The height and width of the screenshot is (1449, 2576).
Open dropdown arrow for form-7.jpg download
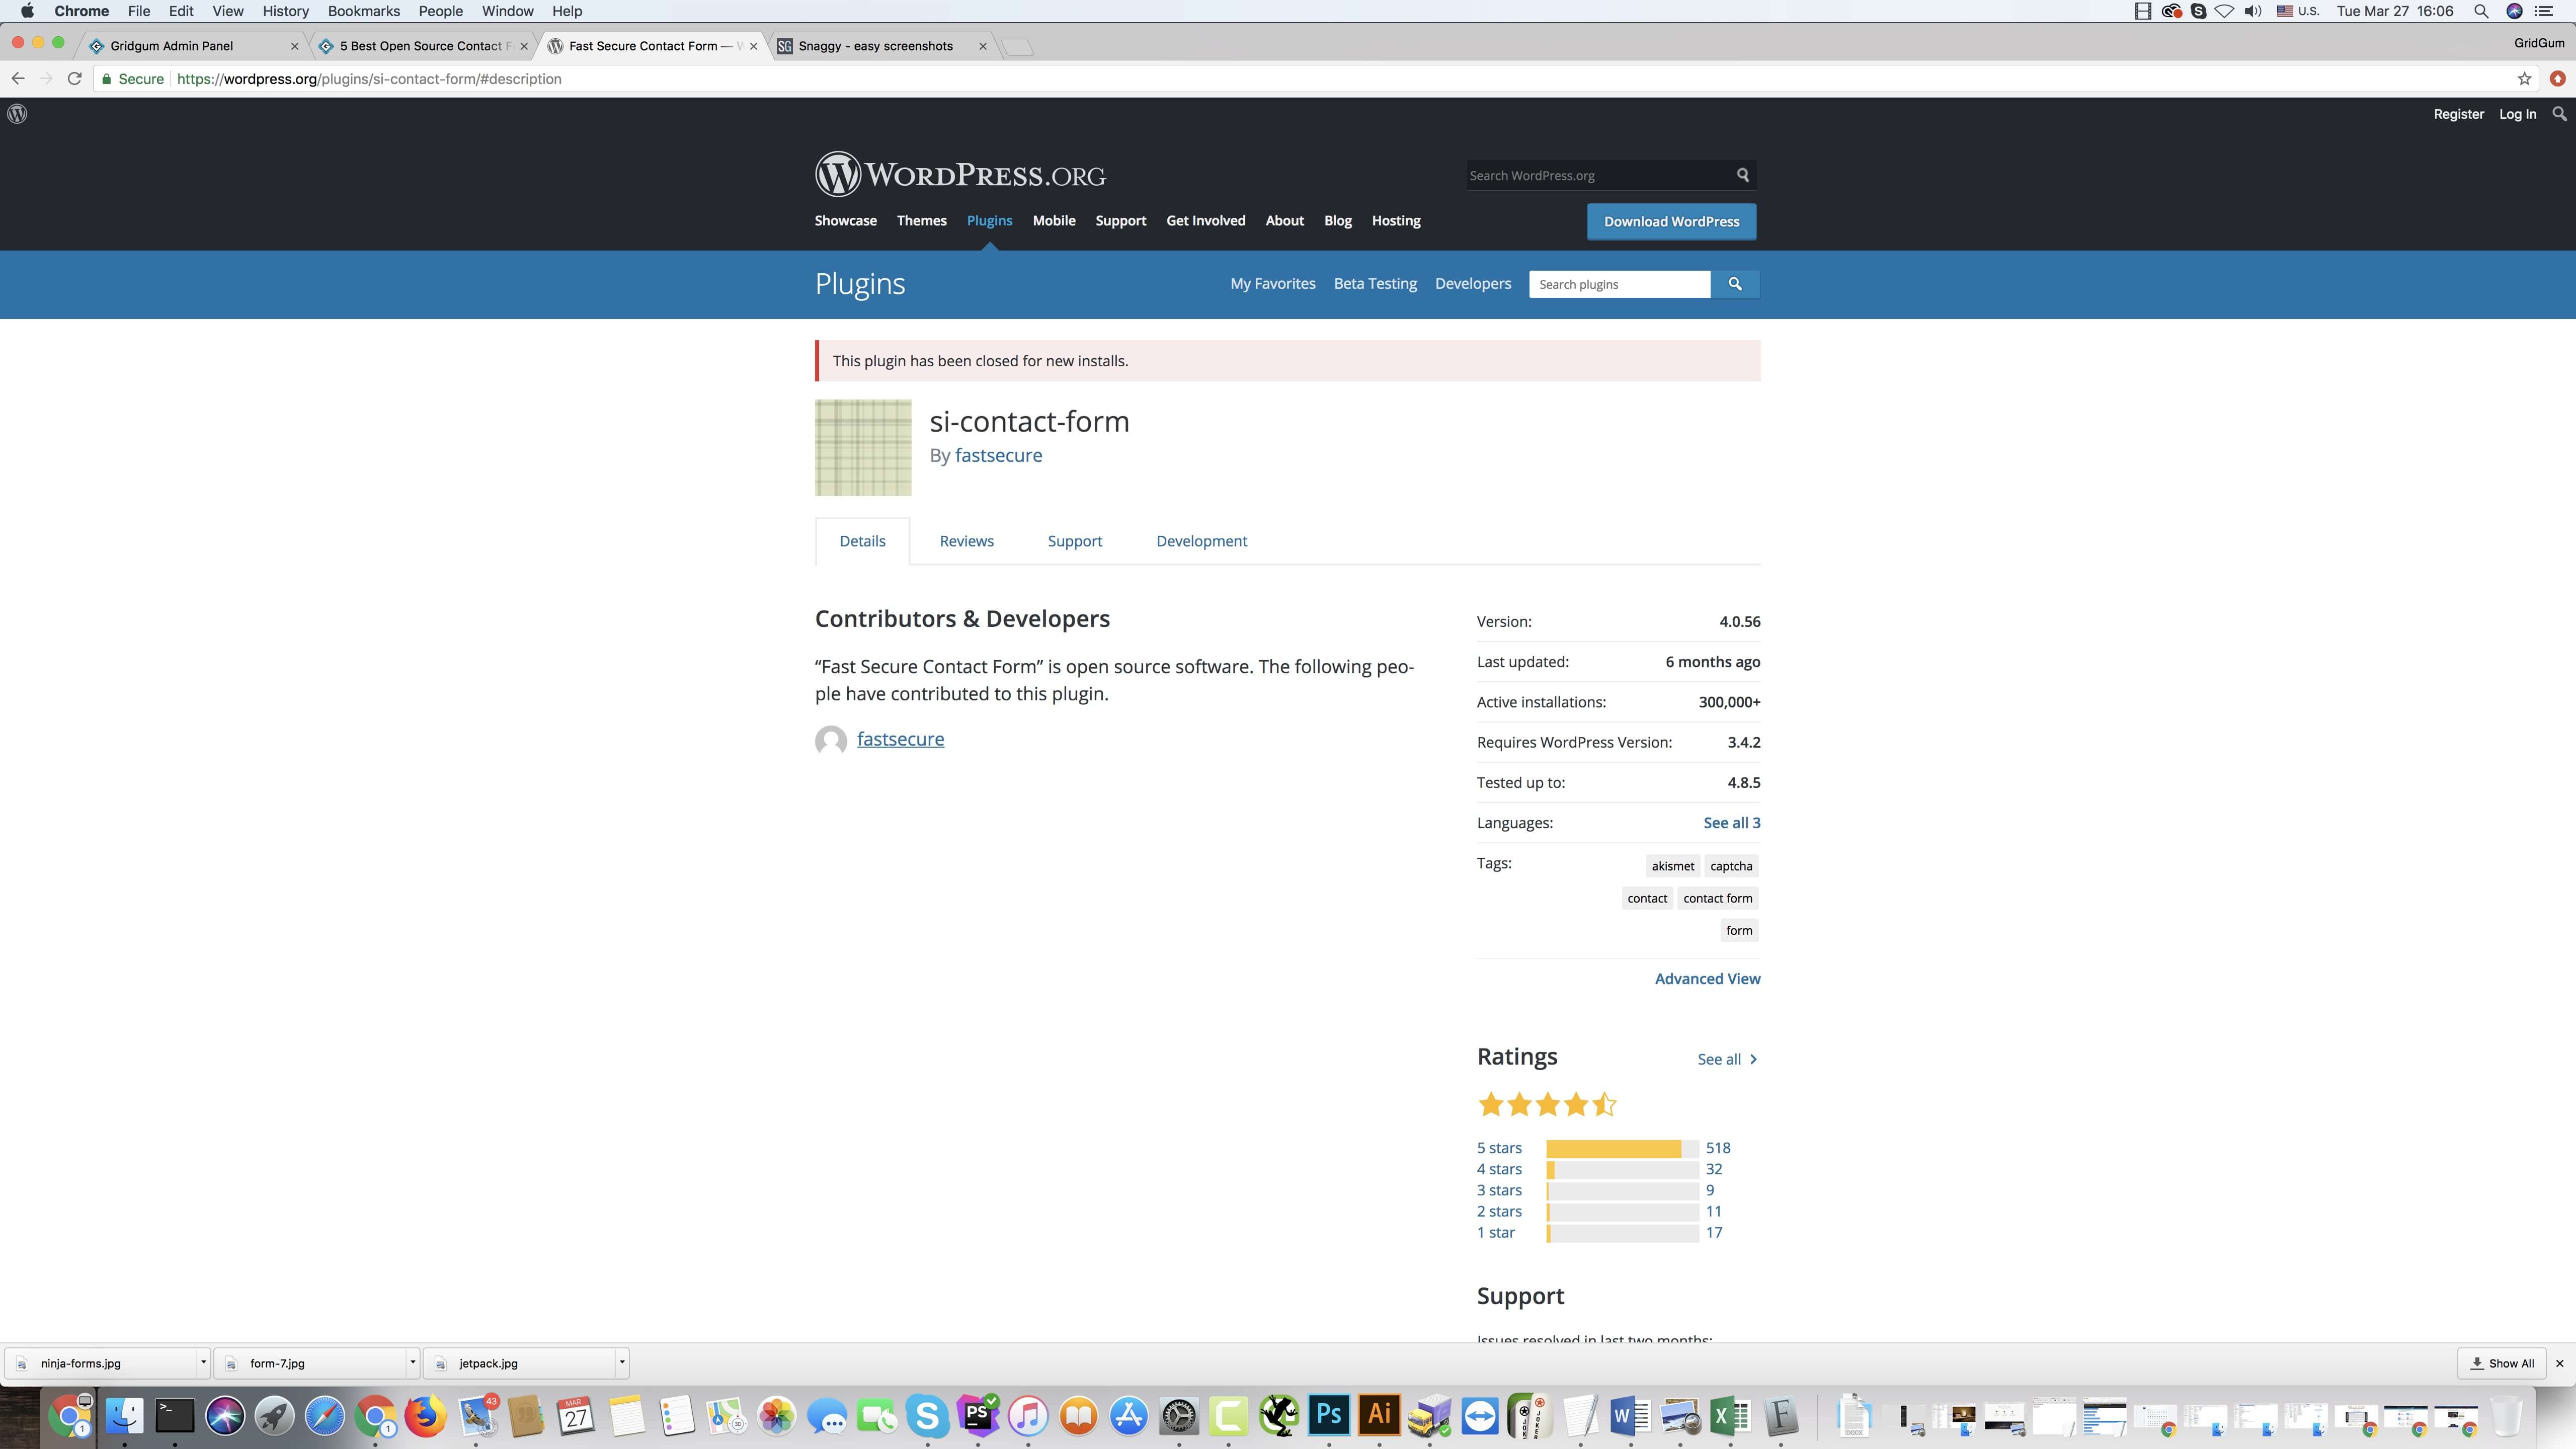(412, 1363)
